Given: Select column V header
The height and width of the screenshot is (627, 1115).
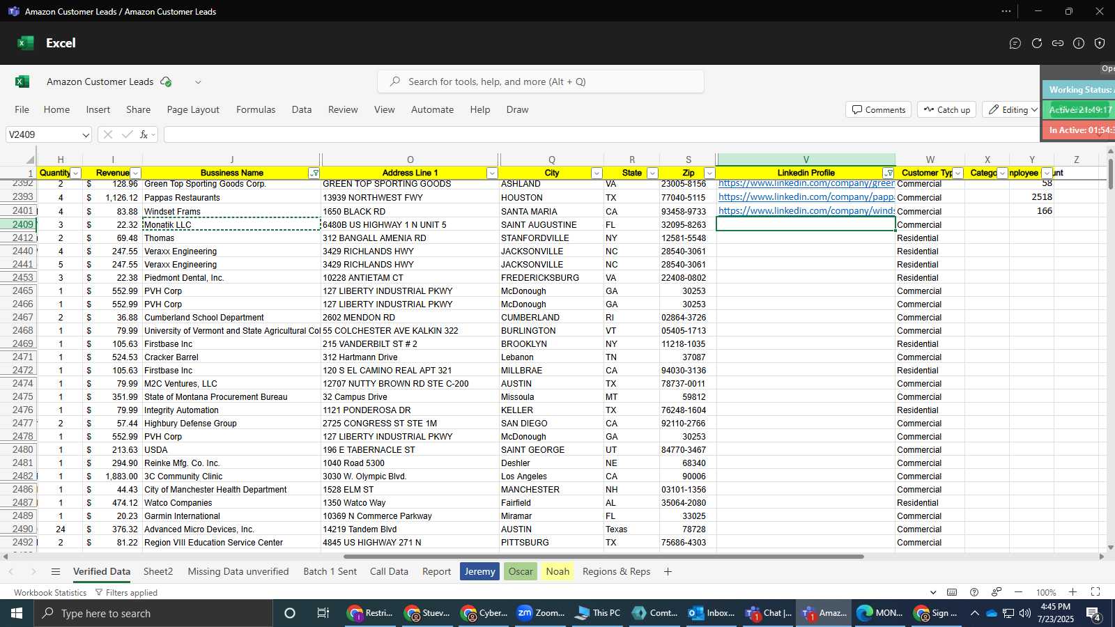Looking at the screenshot, I should [806, 160].
